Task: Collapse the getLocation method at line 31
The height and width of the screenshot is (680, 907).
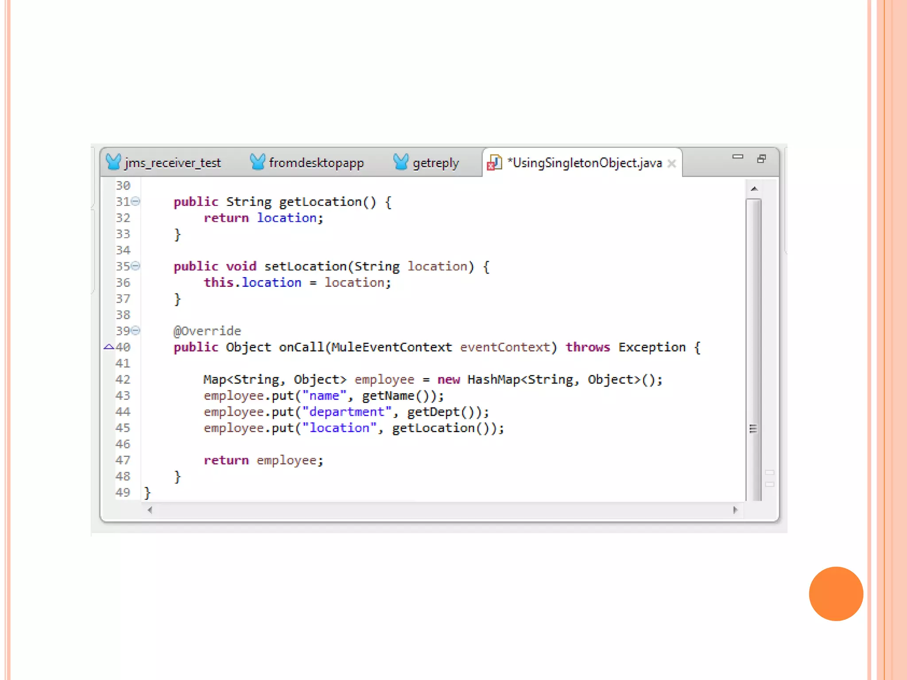Action: coord(136,201)
